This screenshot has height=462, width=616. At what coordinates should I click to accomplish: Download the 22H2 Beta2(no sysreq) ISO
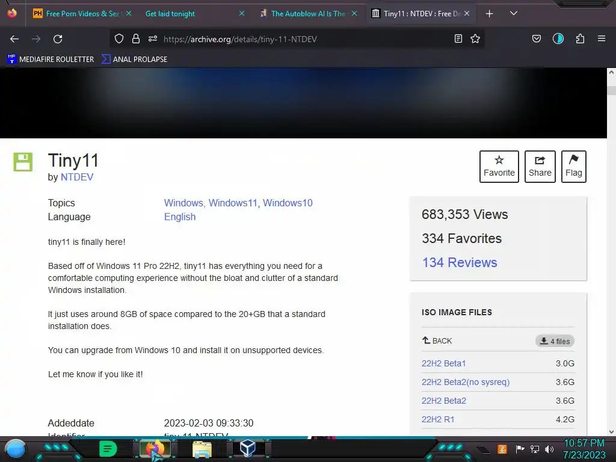click(466, 382)
